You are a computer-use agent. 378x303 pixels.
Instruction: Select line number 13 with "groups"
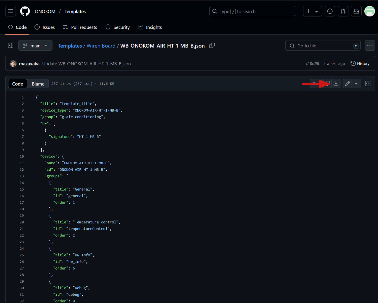coord(22,176)
